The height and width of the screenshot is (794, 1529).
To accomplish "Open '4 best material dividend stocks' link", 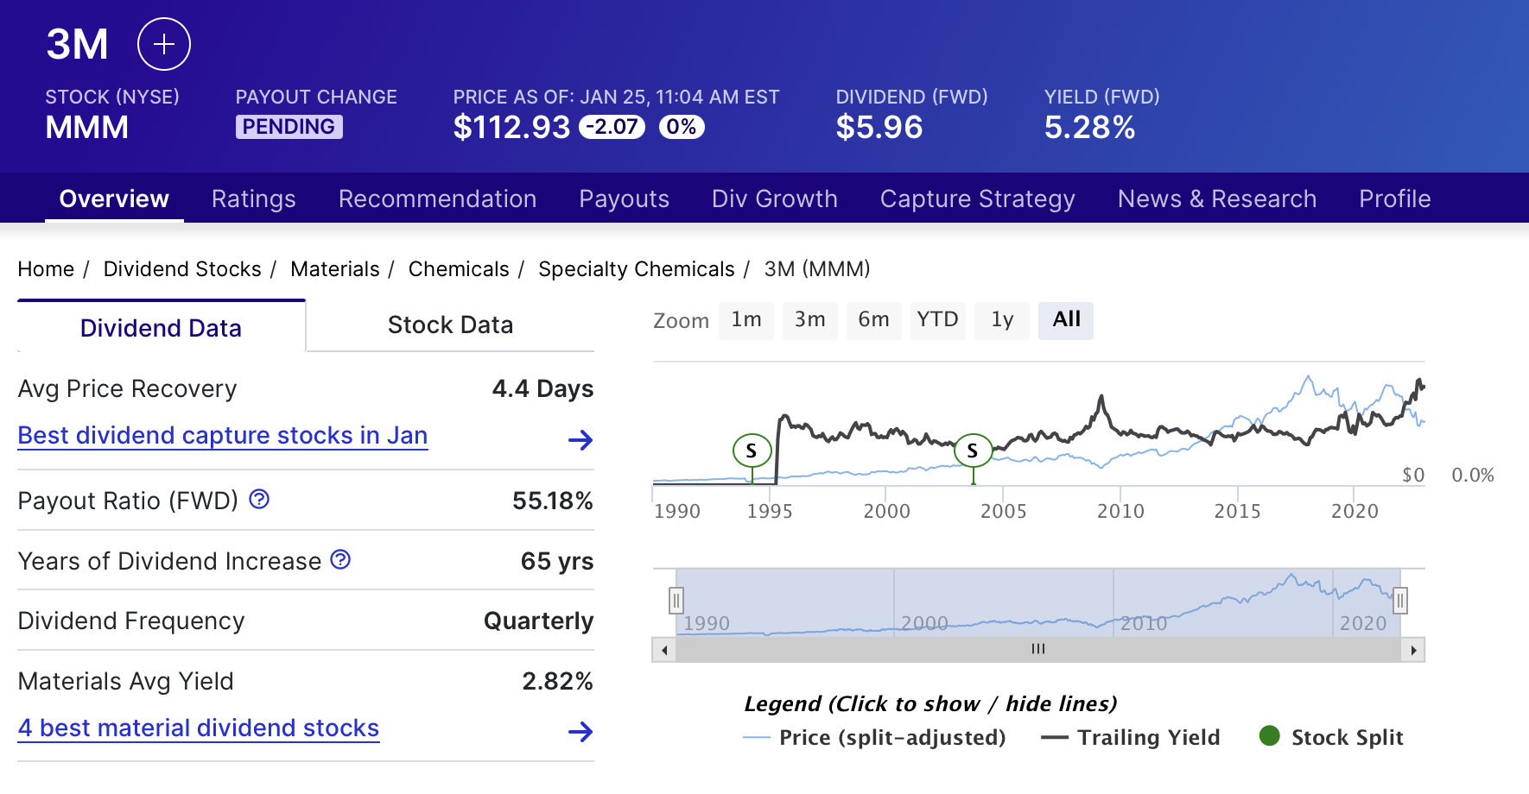I will point(199,728).
